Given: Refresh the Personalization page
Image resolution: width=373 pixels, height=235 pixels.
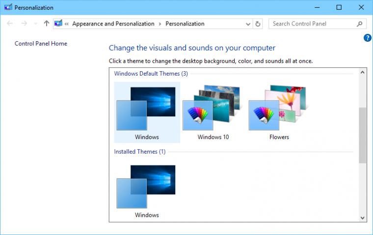Looking at the screenshot, I should pos(258,24).
